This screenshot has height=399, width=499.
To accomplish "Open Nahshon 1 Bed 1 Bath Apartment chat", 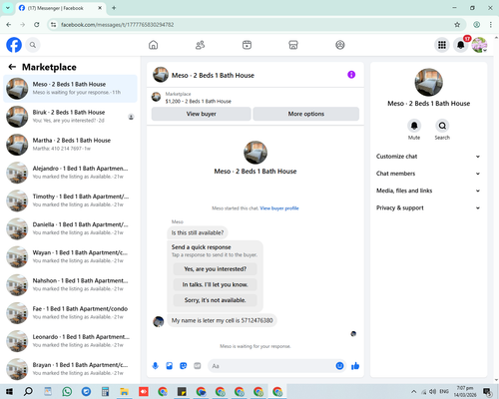I will (70, 285).
